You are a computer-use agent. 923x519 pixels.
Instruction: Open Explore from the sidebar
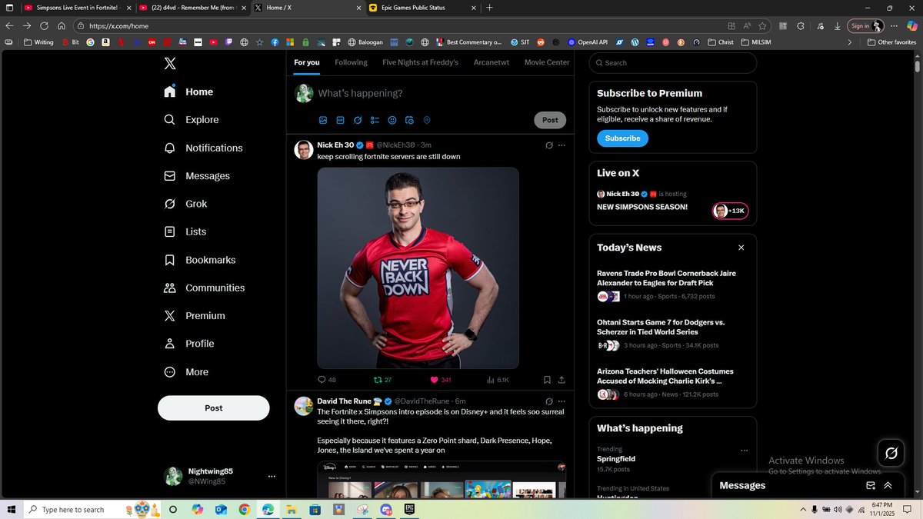(192, 120)
